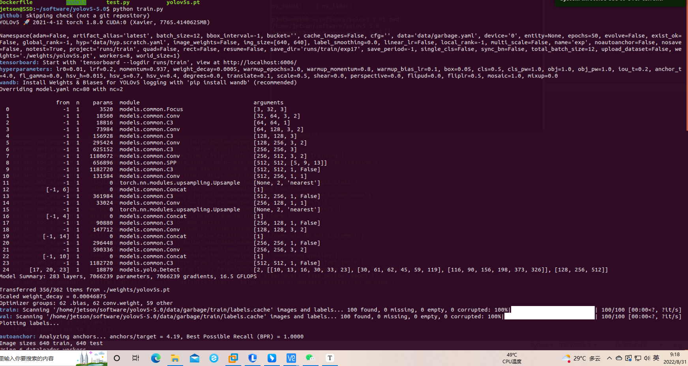
Task: Open File Explorer folder icon
Action: 175,358
